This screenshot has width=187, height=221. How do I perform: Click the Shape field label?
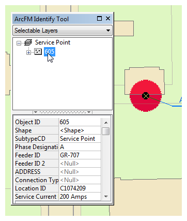pyautogui.click(x=37, y=130)
